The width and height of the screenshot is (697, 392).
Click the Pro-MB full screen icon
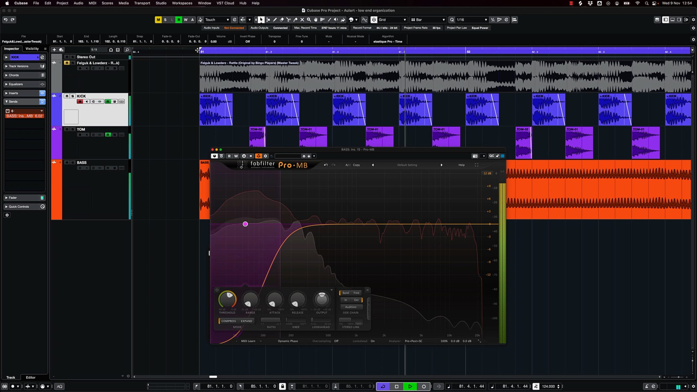pos(476,165)
